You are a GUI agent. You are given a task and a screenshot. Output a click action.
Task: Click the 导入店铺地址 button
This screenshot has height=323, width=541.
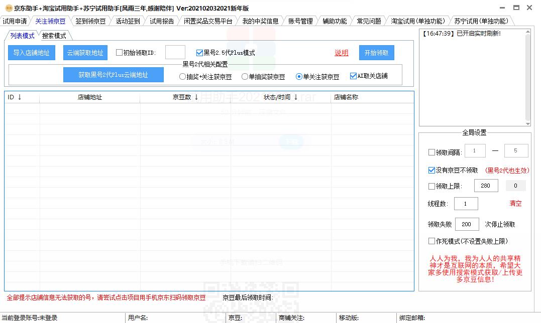coord(32,53)
